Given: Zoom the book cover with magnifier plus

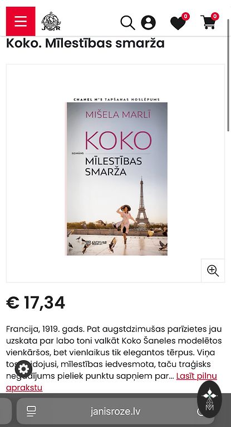Looking at the screenshot, I should click(213, 271).
